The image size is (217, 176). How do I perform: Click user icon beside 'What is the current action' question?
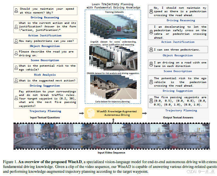tap(16, 27)
